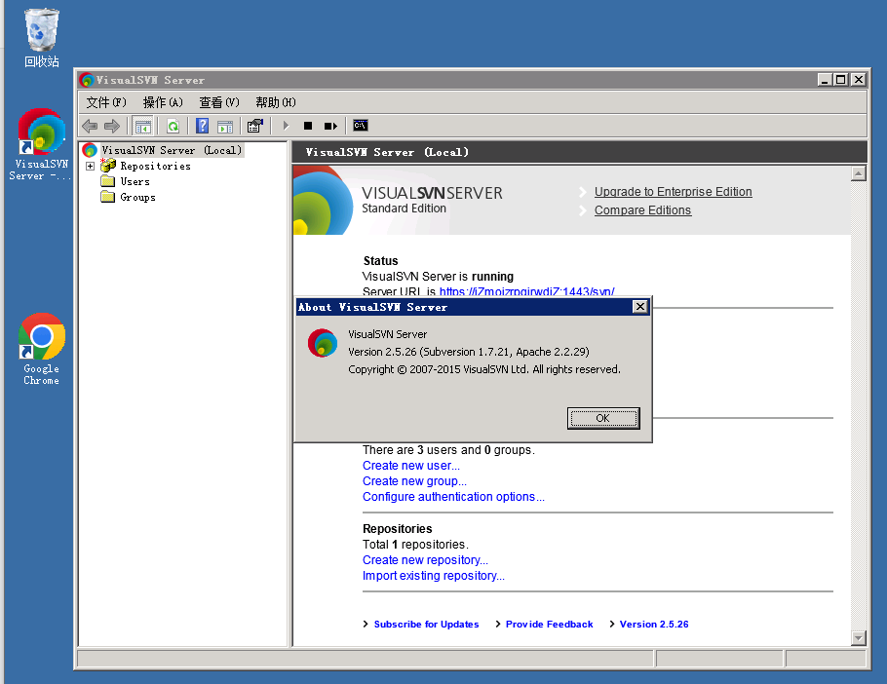
Task: Click the 'Repositories' section heading
Action: pyautogui.click(x=397, y=528)
